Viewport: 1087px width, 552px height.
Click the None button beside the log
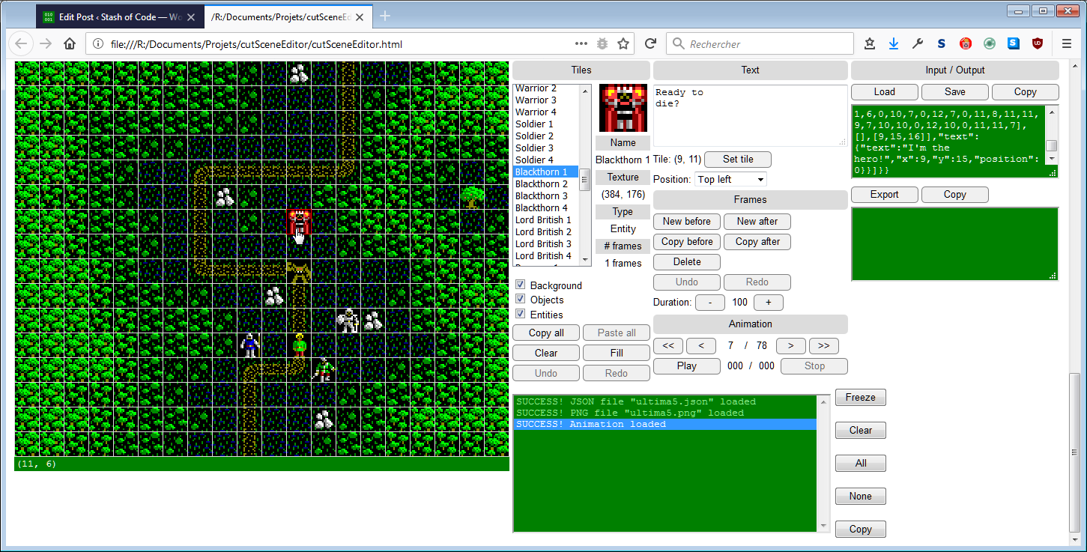[861, 497]
